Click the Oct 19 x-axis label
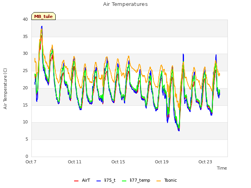251x188 pixels. click(x=162, y=162)
